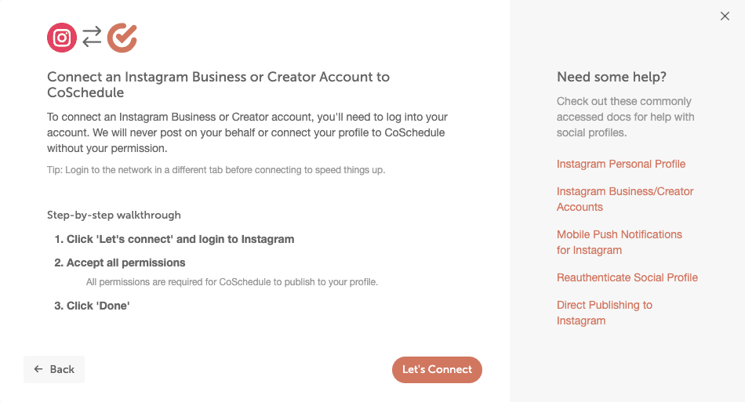Select step 3 'Click Done' text
The height and width of the screenshot is (402, 745).
point(97,306)
